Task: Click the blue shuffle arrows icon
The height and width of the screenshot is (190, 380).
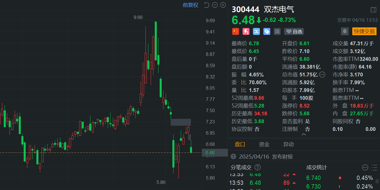Action: click(x=256, y=31)
